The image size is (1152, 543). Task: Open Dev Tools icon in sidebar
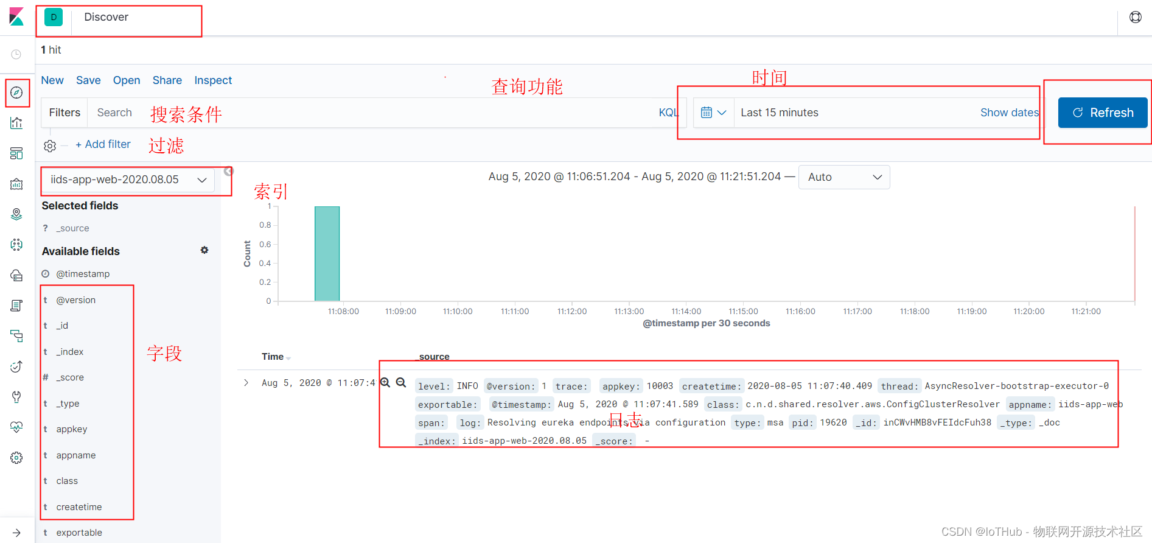(x=16, y=397)
